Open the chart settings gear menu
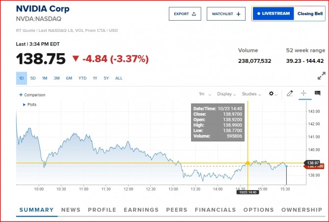 (272, 94)
